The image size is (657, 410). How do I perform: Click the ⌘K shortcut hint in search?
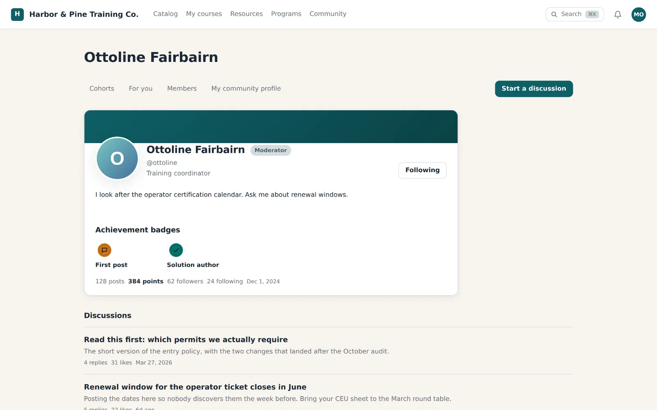(x=592, y=14)
